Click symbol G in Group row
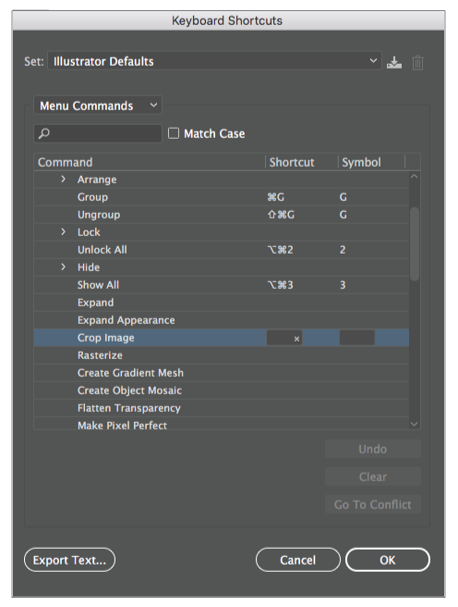Screen dimensions: 458x607 tap(343, 197)
